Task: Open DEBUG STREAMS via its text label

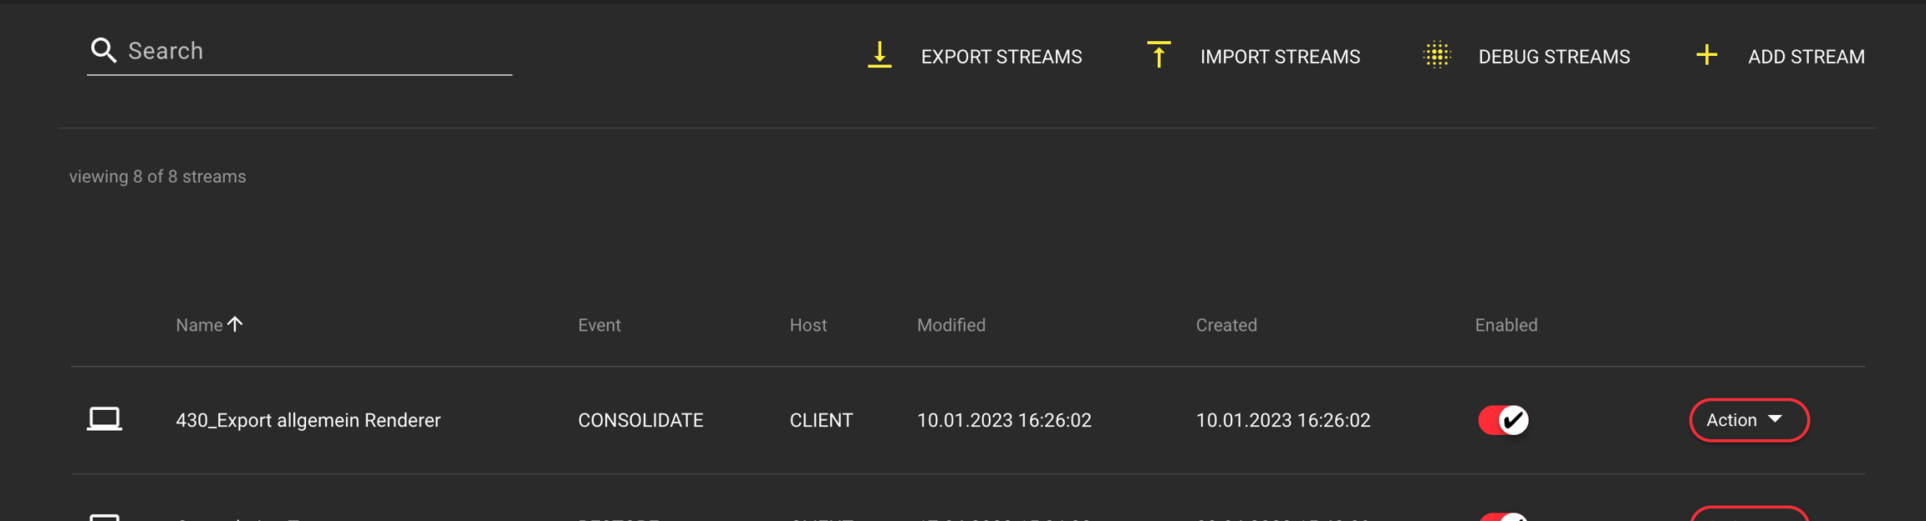Action: tap(1553, 57)
